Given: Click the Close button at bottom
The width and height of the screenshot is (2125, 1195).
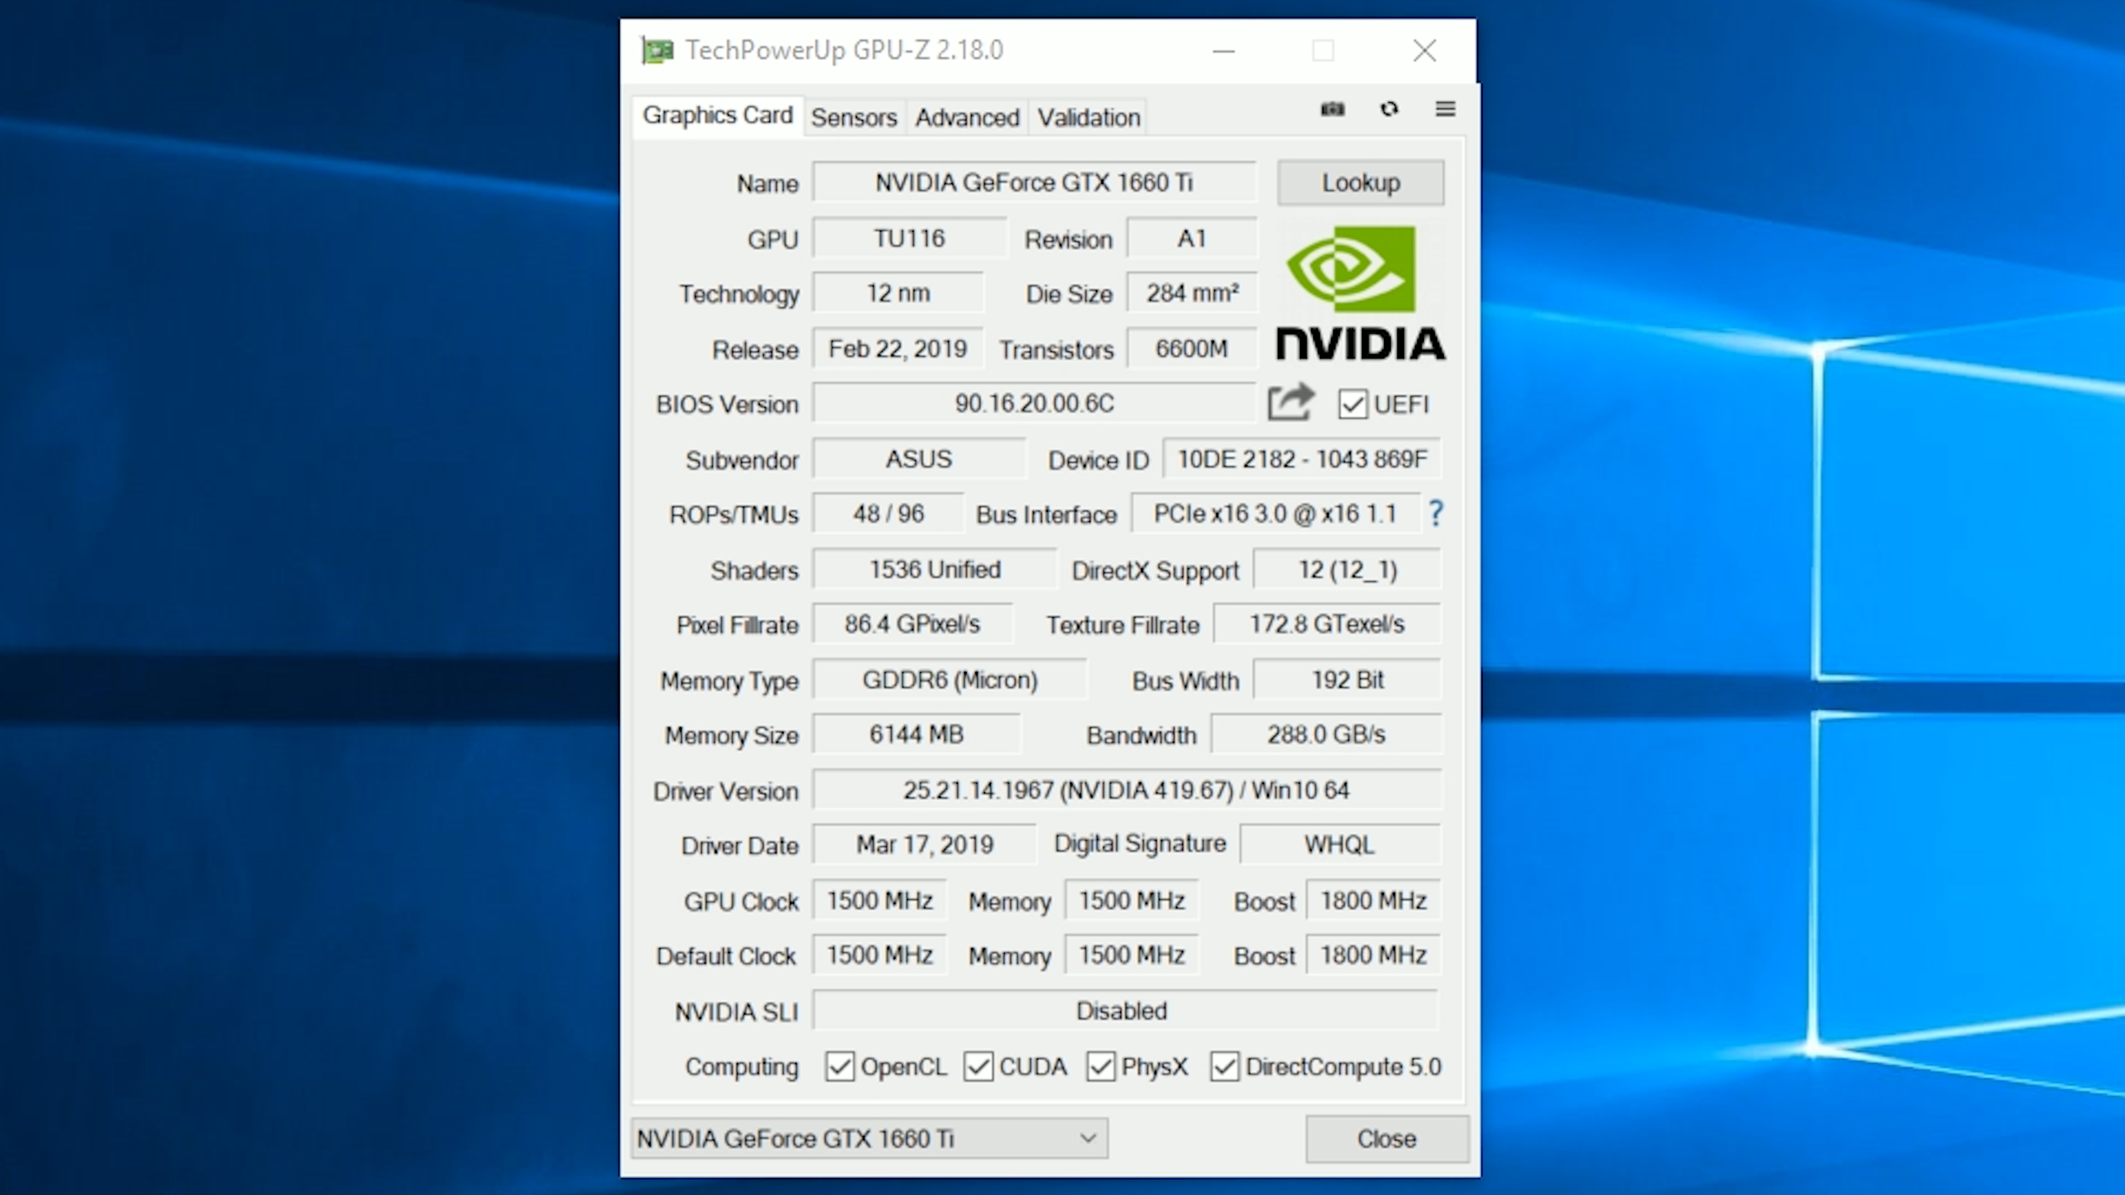Looking at the screenshot, I should coord(1387,1139).
